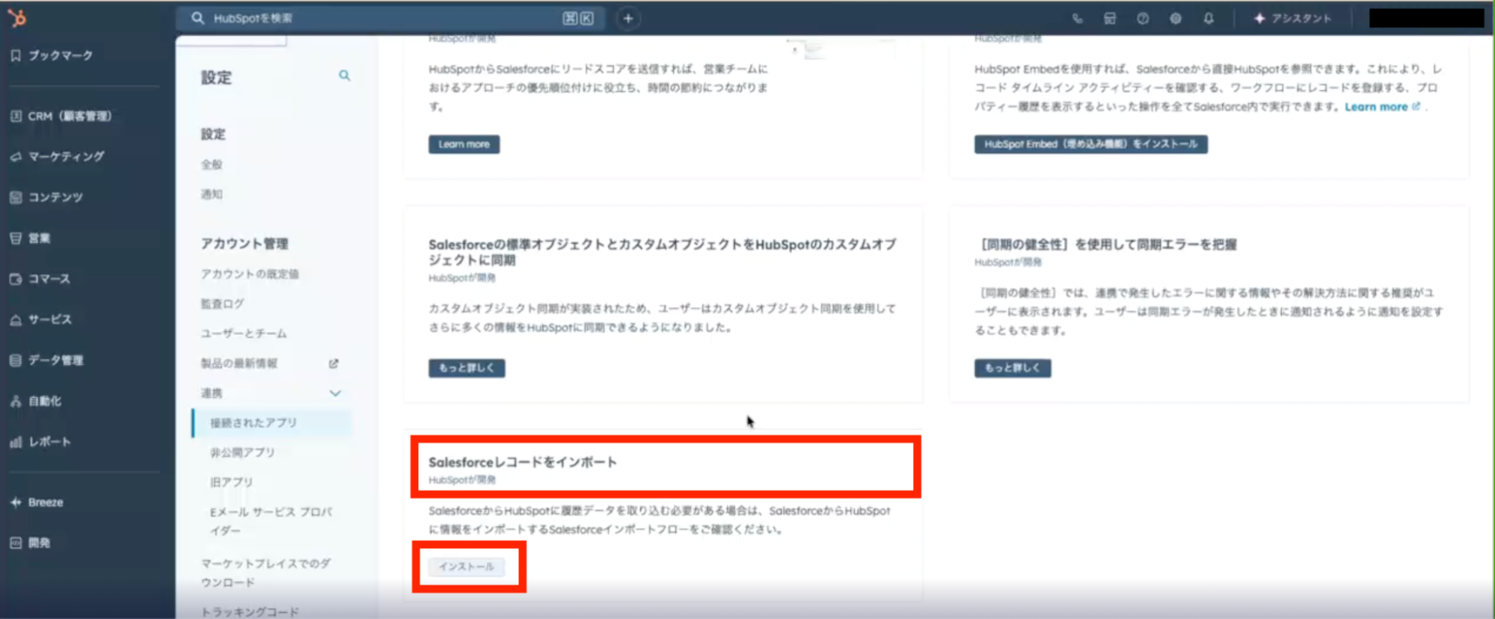Click もっと詳しく under sync health card
This screenshot has height=619, width=1495.
point(1012,368)
